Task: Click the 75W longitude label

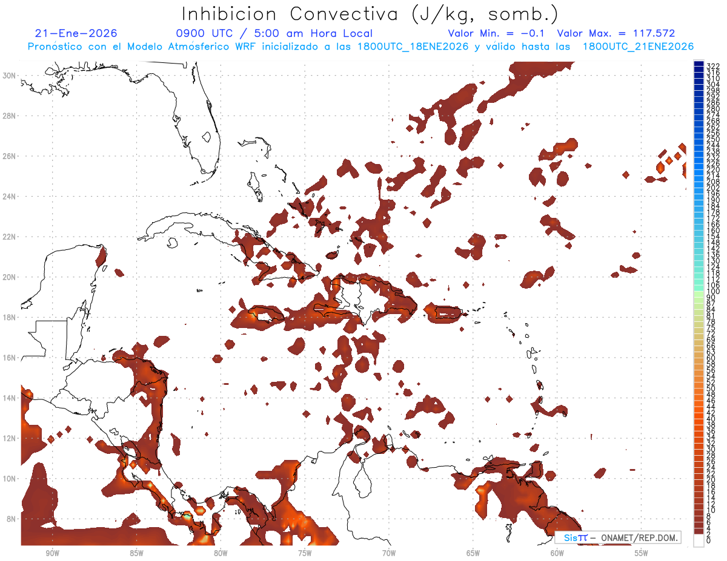Action: 305,553
